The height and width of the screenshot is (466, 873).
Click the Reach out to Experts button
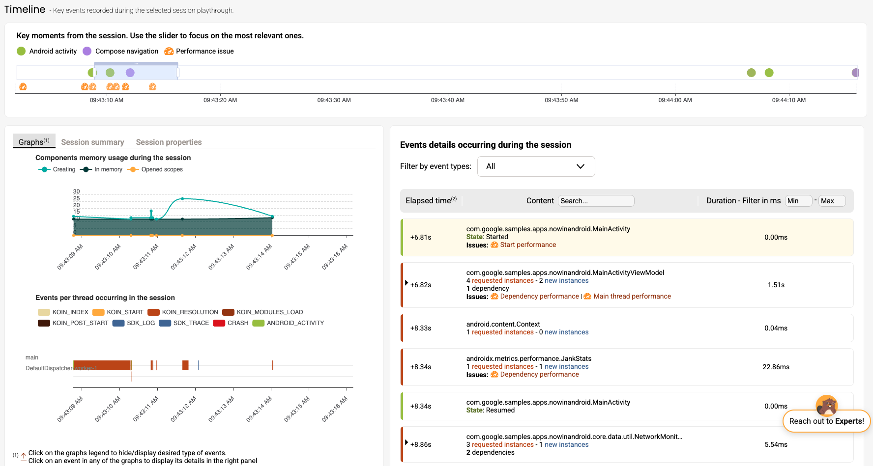coord(826,421)
